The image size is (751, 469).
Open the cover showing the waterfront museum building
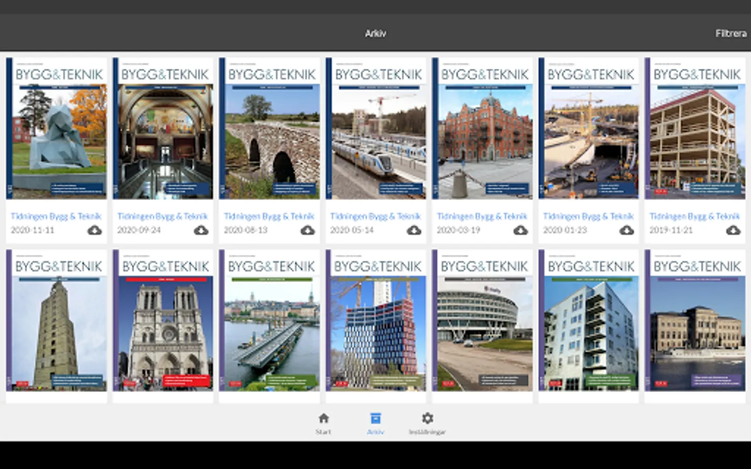click(x=695, y=320)
